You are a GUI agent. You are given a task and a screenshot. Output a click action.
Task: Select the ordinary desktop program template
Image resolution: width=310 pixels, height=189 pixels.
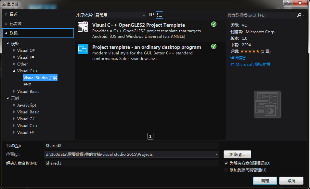point(150,53)
